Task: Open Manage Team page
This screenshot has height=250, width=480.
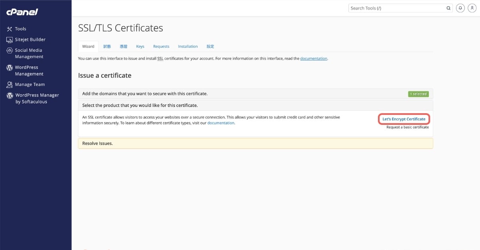Action: tap(30, 85)
